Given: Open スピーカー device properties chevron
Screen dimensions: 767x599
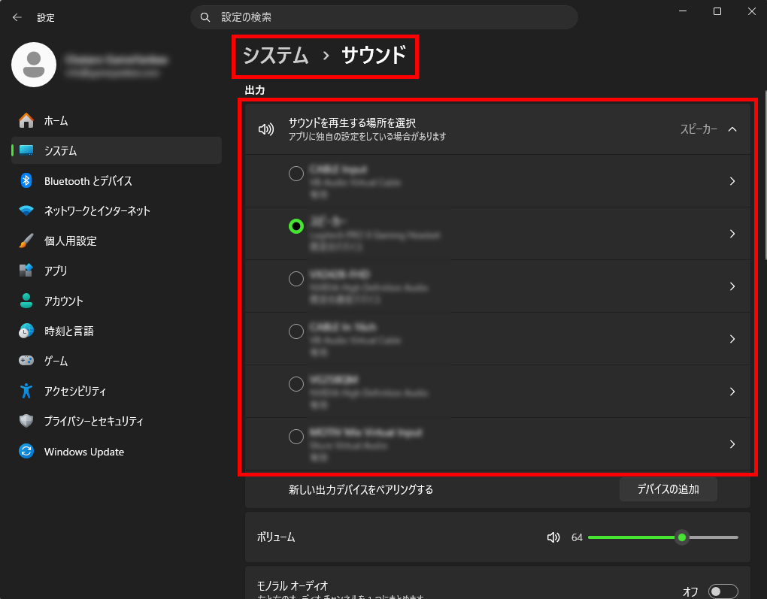Looking at the screenshot, I should (732, 234).
